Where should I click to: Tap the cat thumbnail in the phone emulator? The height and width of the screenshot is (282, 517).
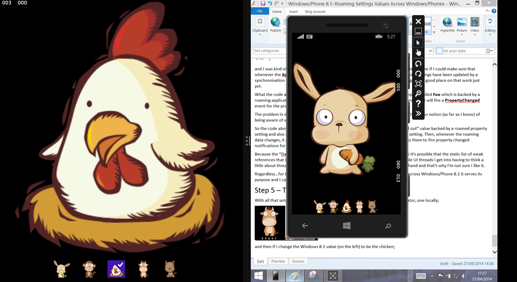click(373, 207)
